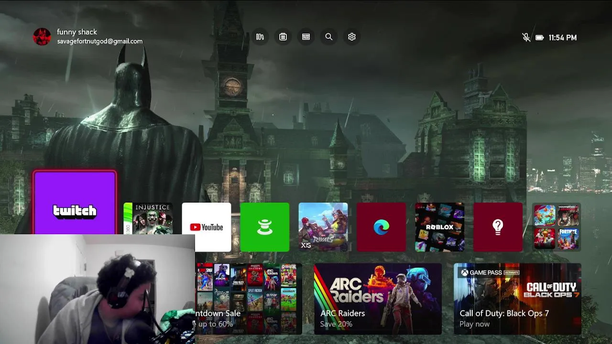Open the Countdown Sale up to 60% card
612x344 pixels.
point(249,299)
